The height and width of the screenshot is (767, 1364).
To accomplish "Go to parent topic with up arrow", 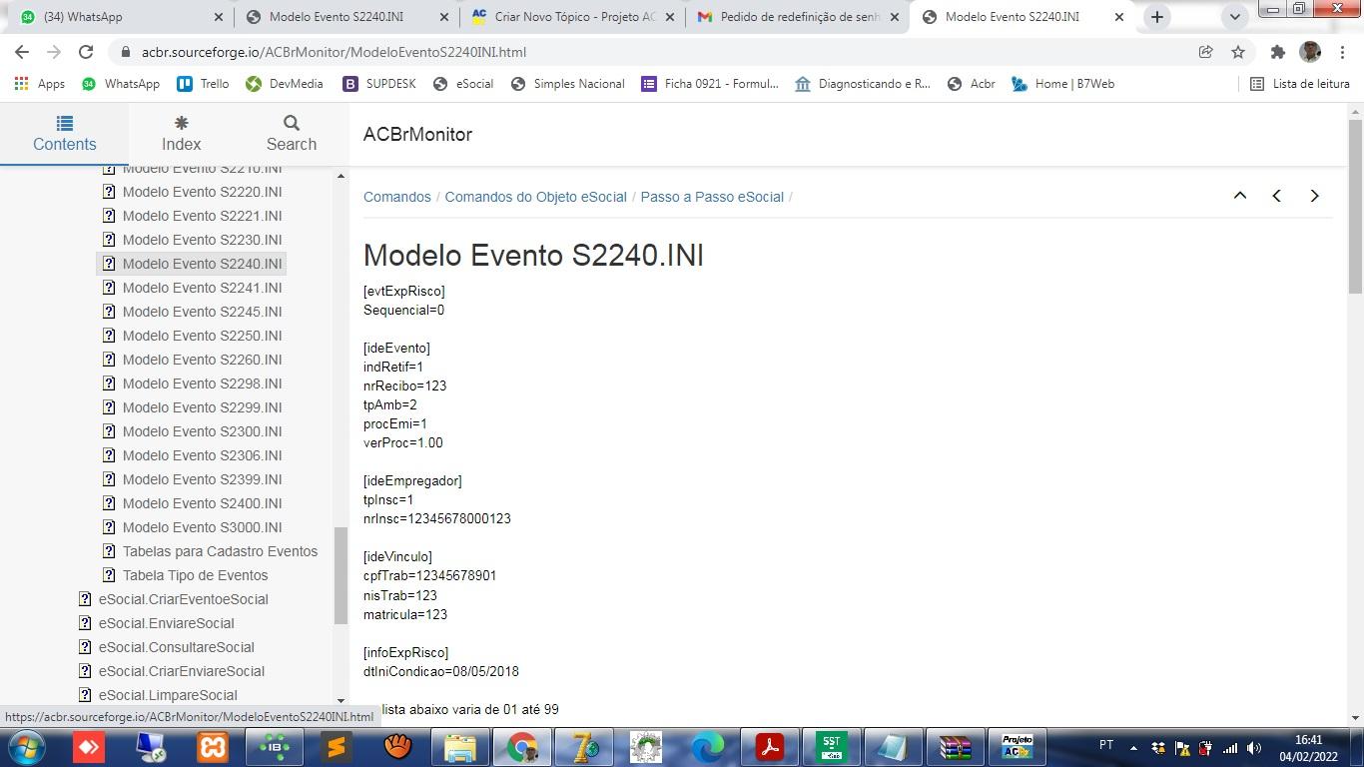I will pyautogui.click(x=1240, y=196).
